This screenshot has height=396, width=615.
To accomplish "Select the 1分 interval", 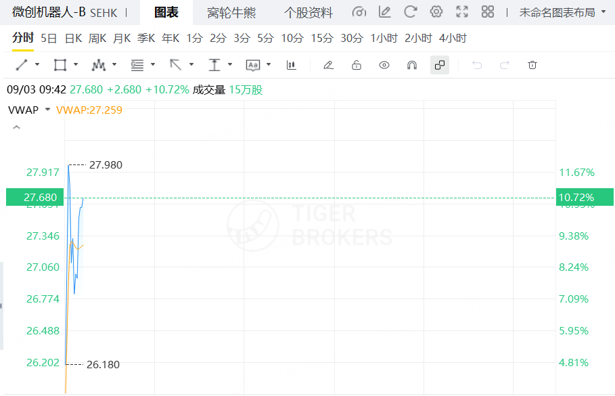I will pos(195,38).
